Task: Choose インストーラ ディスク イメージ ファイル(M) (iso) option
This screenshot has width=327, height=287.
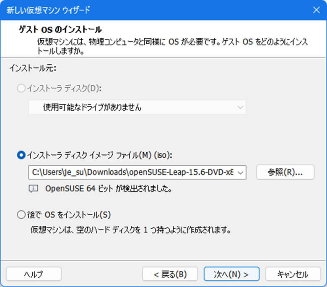Action: (x=21, y=155)
